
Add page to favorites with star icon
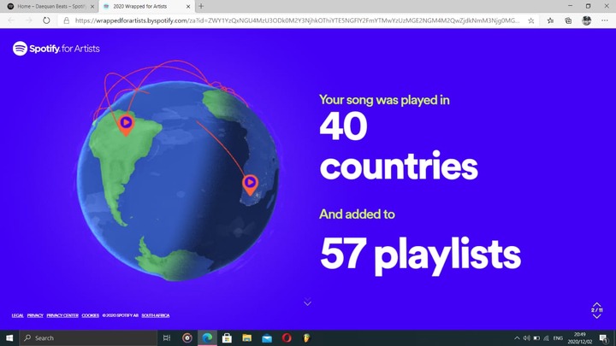click(530, 21)
